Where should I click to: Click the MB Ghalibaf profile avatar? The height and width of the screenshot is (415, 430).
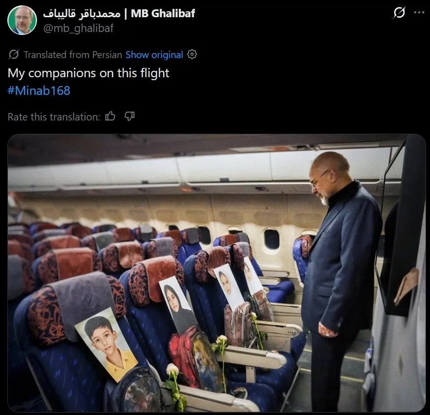[x=22, y=20]
